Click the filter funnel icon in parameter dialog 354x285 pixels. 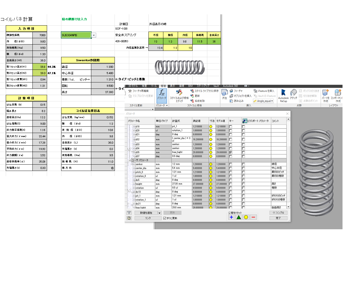point(129,213)
